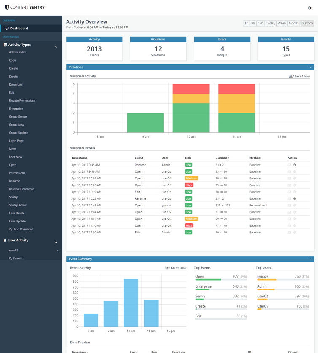Click the bar chart icon in Violation Activity
This screenshot has width=318, height=353.
coord(291,76)
